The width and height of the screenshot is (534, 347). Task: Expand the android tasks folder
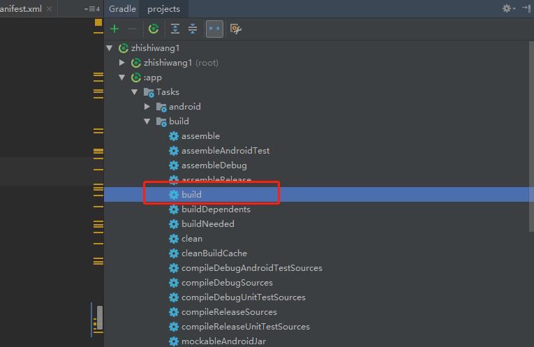(x=147, y=107)
